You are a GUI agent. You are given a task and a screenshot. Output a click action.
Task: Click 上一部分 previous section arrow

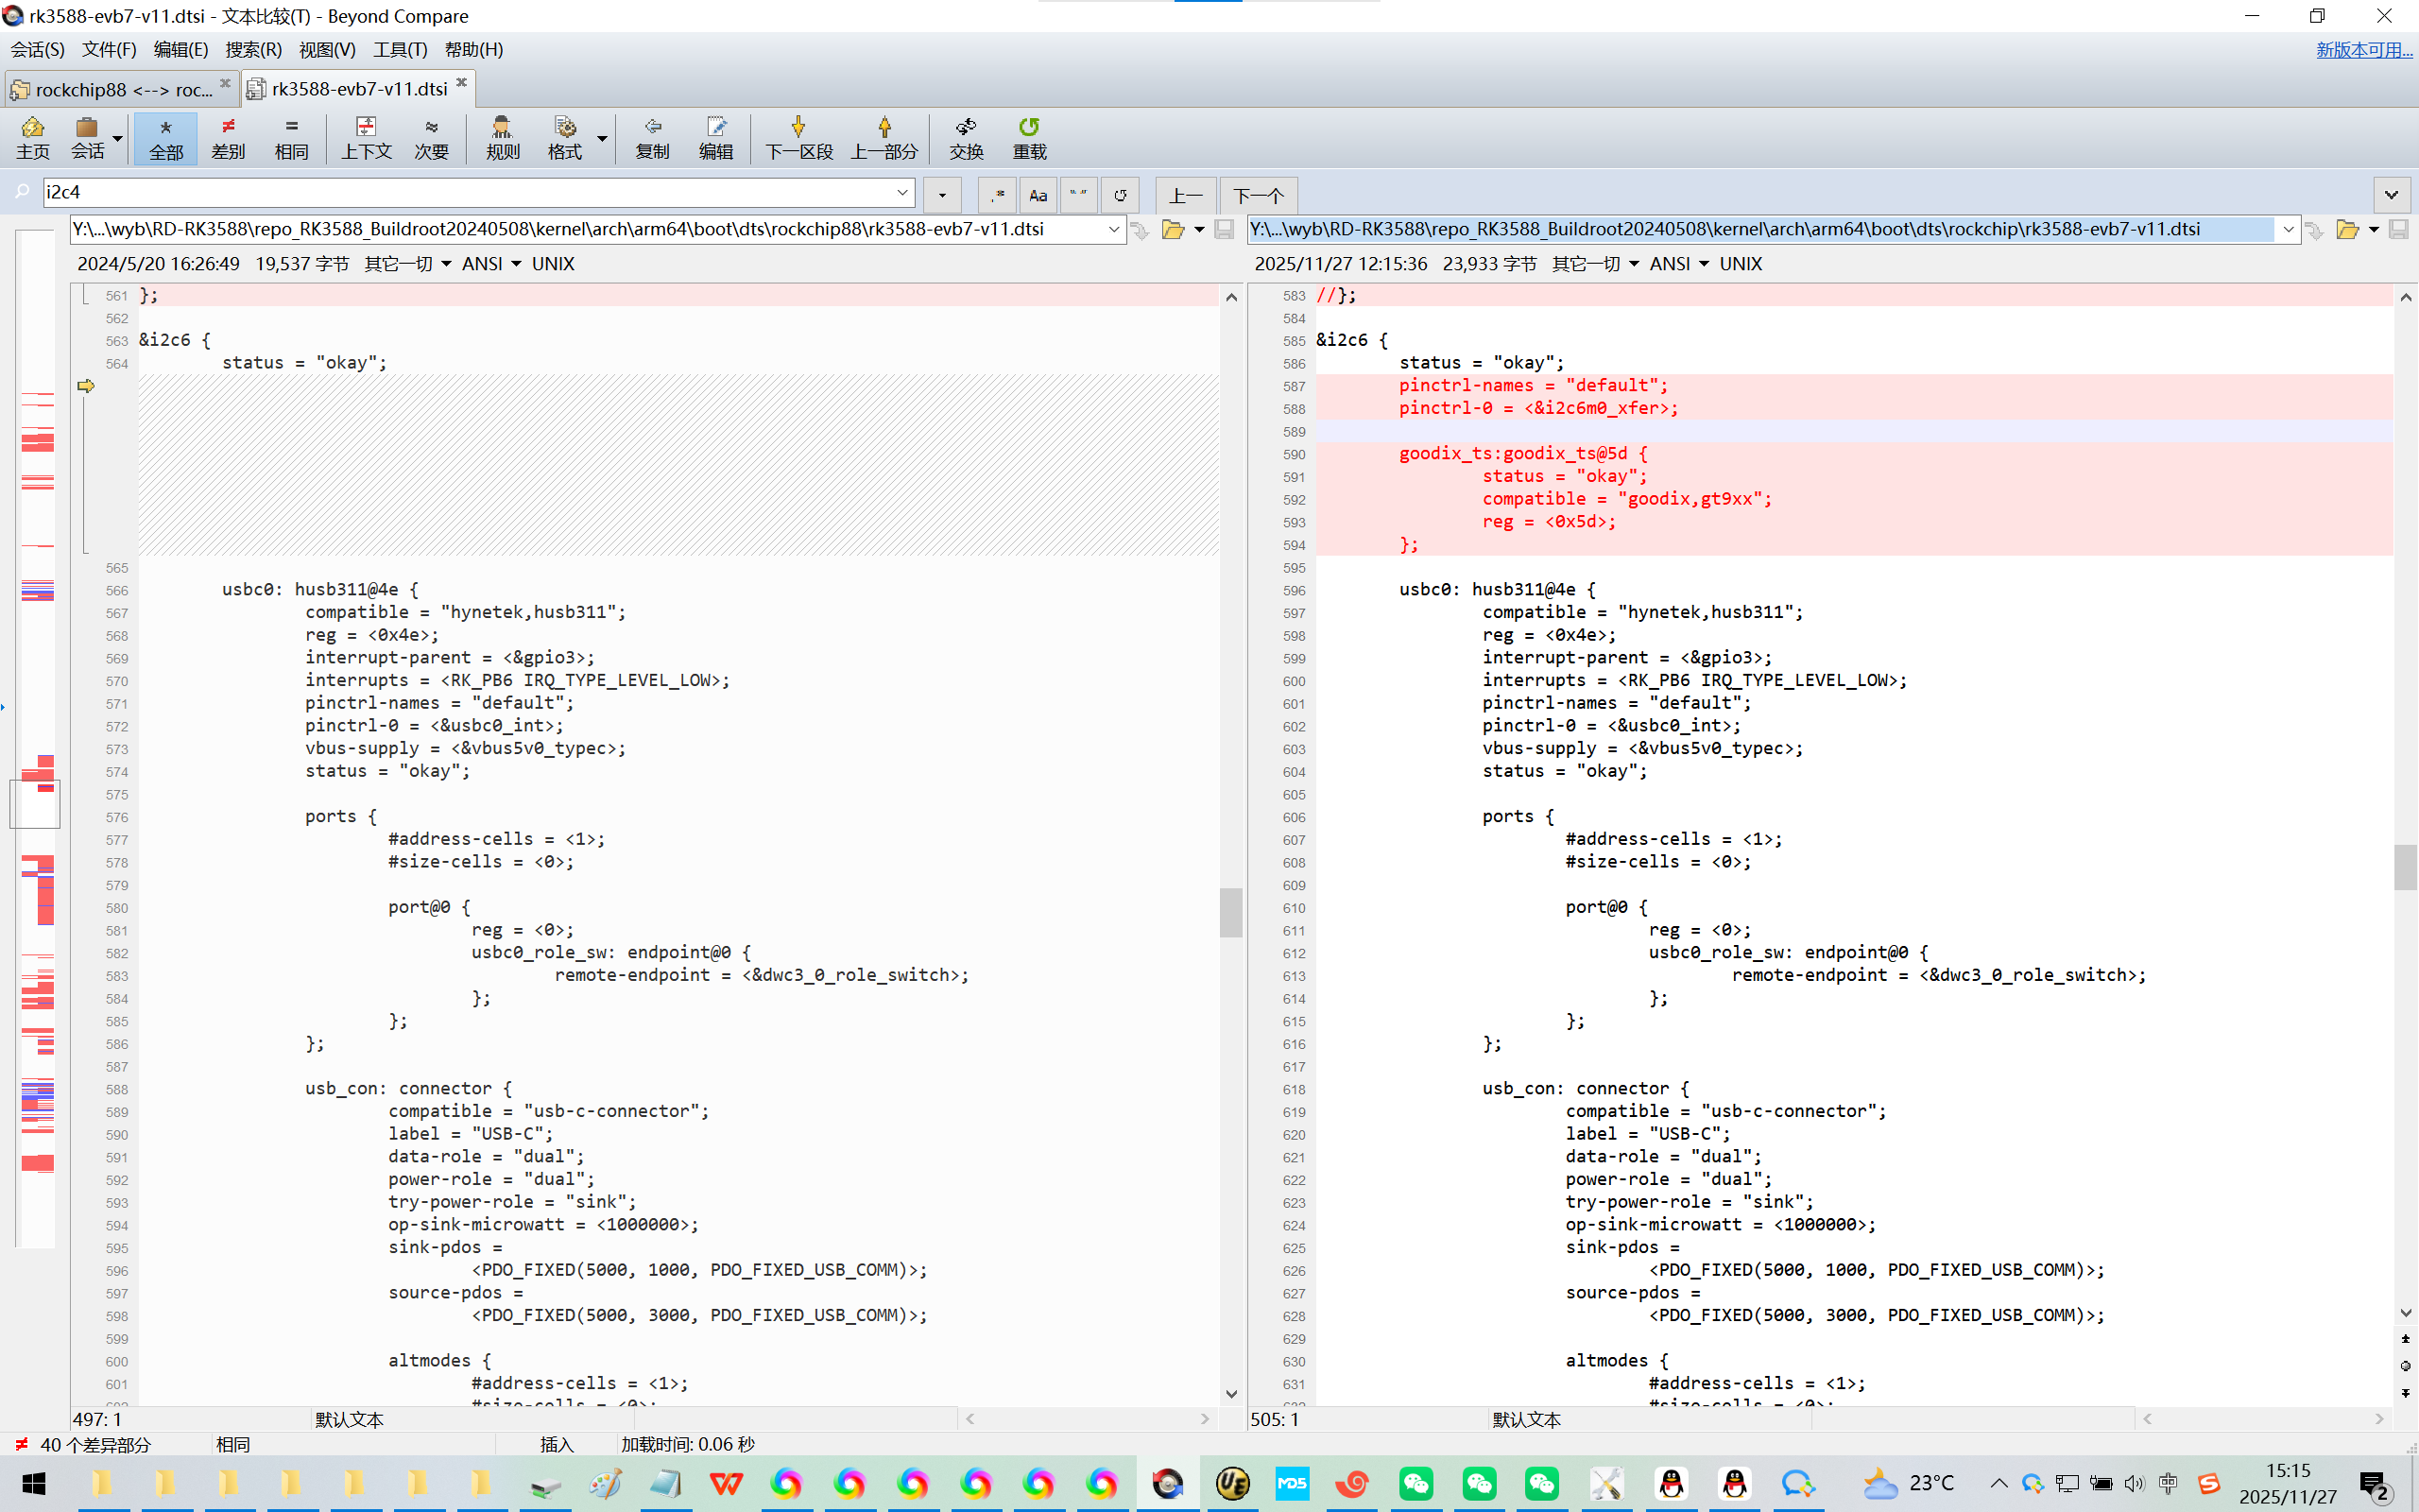pyautogui.click(x=884, y=137)
